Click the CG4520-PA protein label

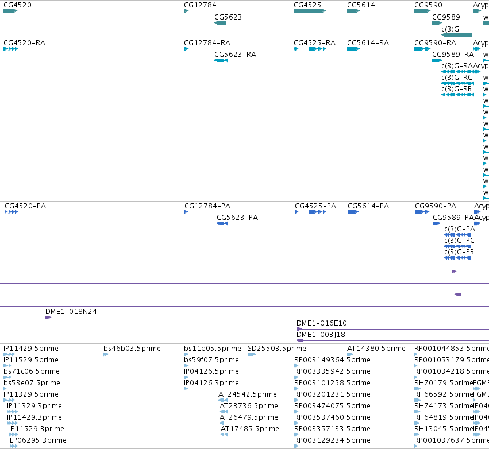(x=25, y=206)
